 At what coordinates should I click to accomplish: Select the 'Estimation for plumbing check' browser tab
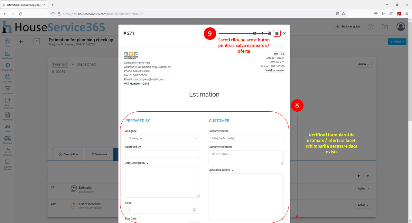pos(24,5)
